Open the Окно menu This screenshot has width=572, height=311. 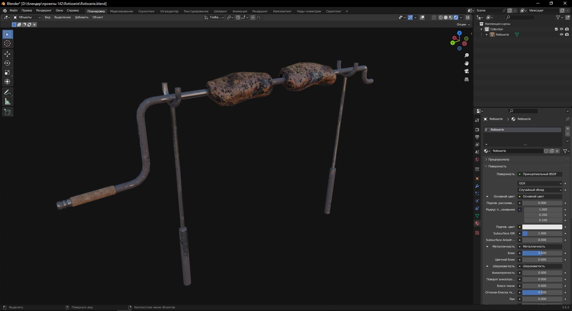(x=59, y=10)
